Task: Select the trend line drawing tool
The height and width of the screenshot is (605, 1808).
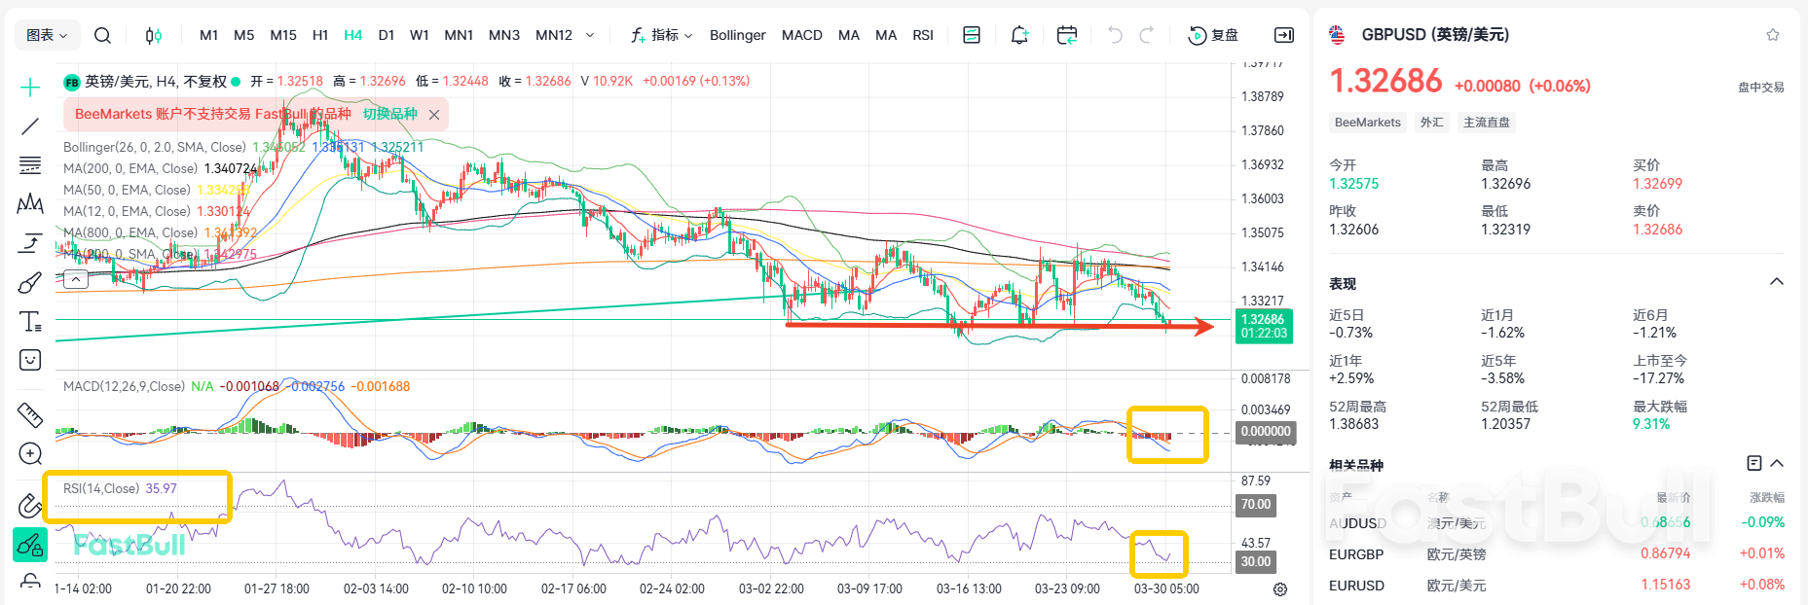Action: pos(30,126)
